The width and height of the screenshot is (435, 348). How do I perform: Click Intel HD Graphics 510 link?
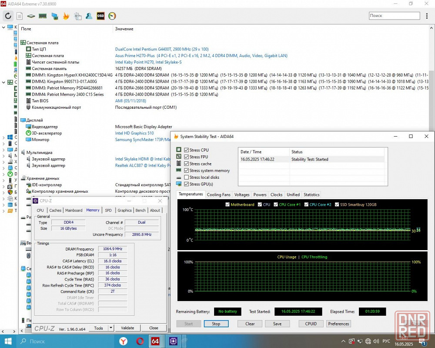point(134,133)
